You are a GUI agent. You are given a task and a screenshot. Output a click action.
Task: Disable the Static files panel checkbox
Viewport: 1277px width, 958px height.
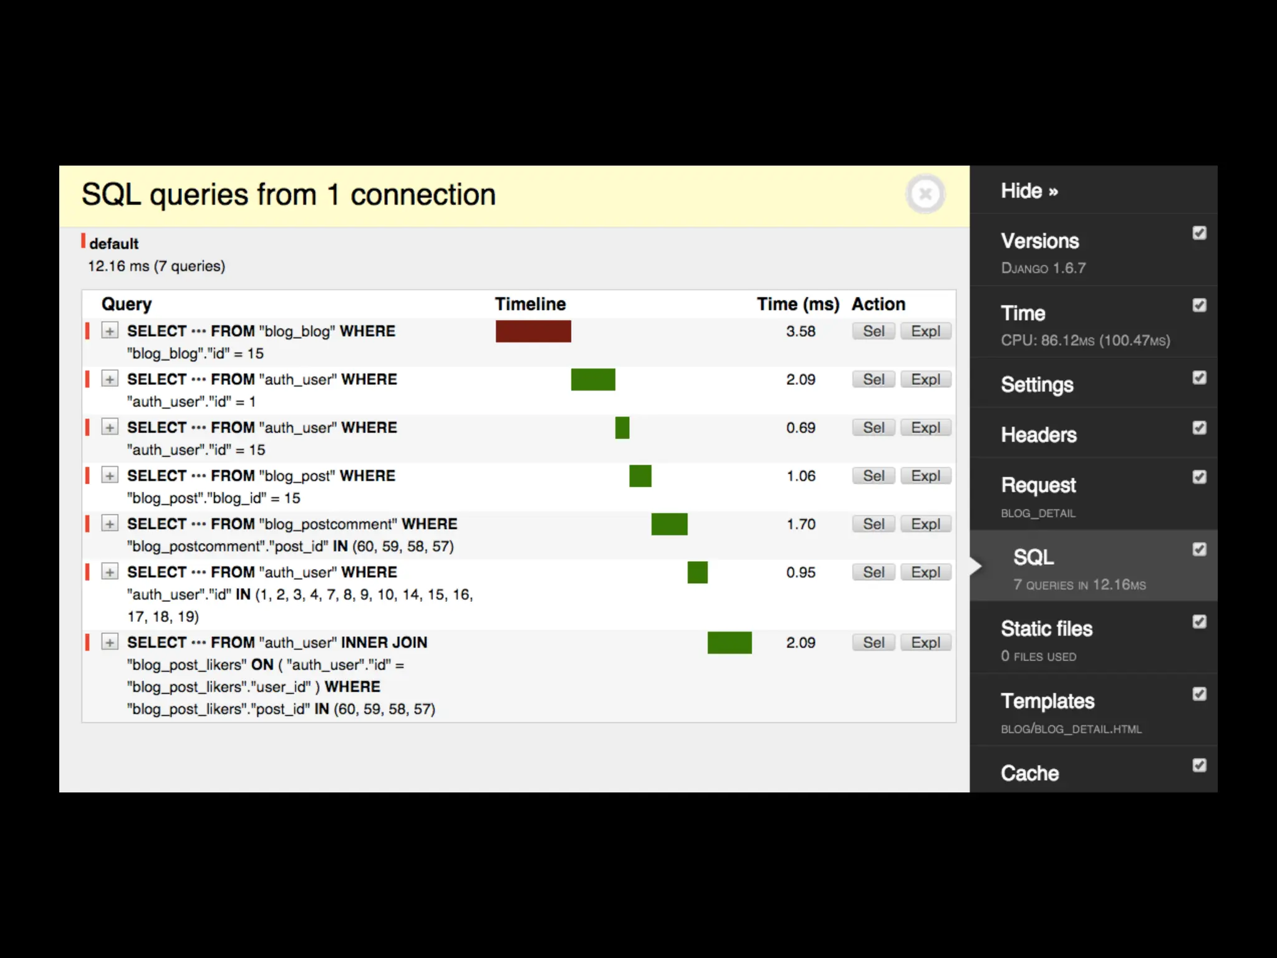pos(1199,621)
